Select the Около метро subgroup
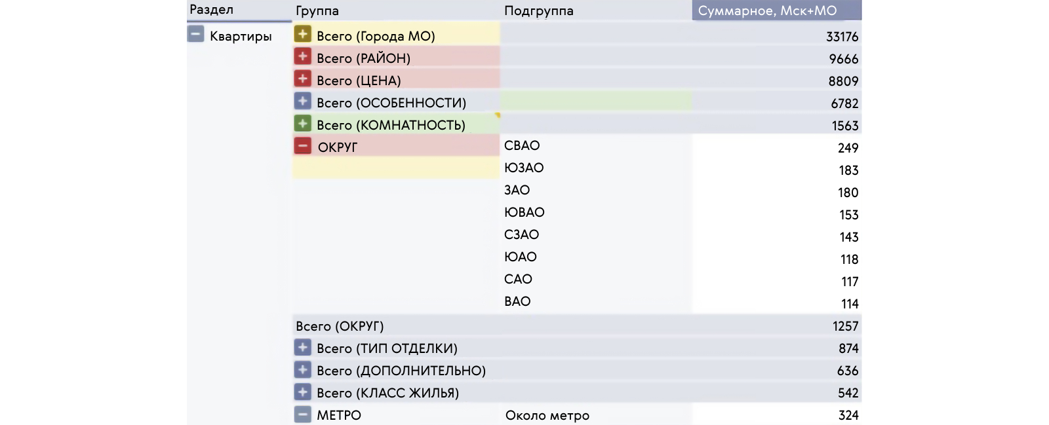 [x=547, y=416]
